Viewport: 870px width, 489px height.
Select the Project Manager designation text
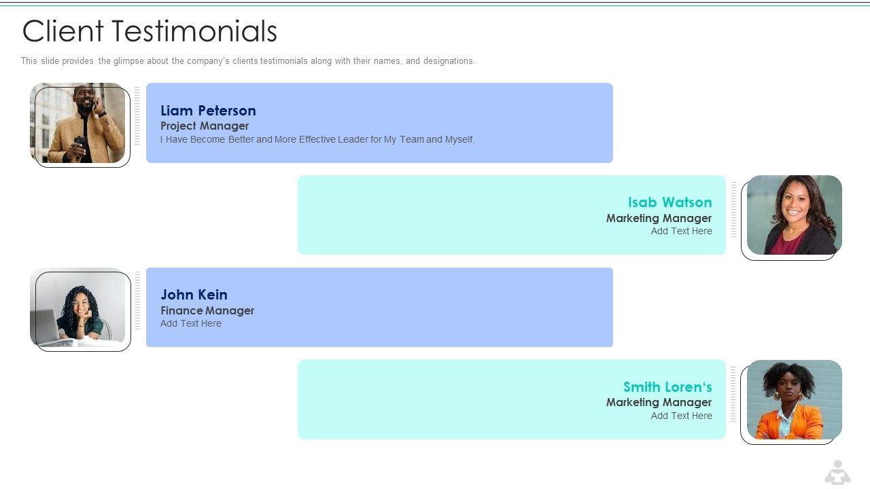pos(205,126)
